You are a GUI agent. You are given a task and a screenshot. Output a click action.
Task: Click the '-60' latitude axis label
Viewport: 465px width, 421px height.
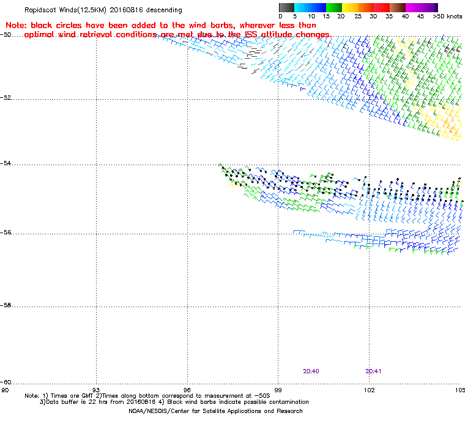pyautogui.click(x=6, y=382)
